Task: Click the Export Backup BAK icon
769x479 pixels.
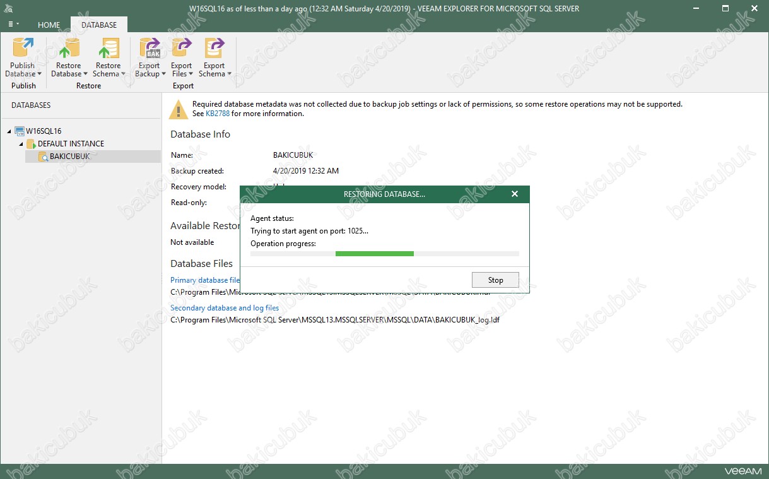Action: coord(150,49)
